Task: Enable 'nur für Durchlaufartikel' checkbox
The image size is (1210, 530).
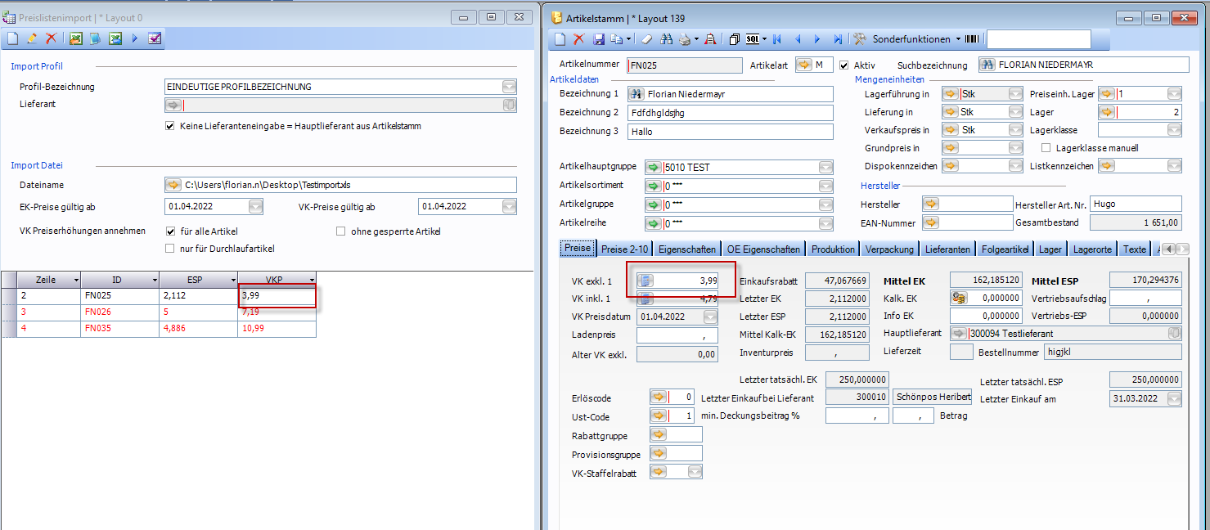Action: pos(170,249)
